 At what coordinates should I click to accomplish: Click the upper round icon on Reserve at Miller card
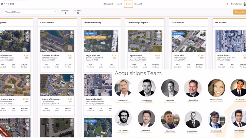(72, 33)
